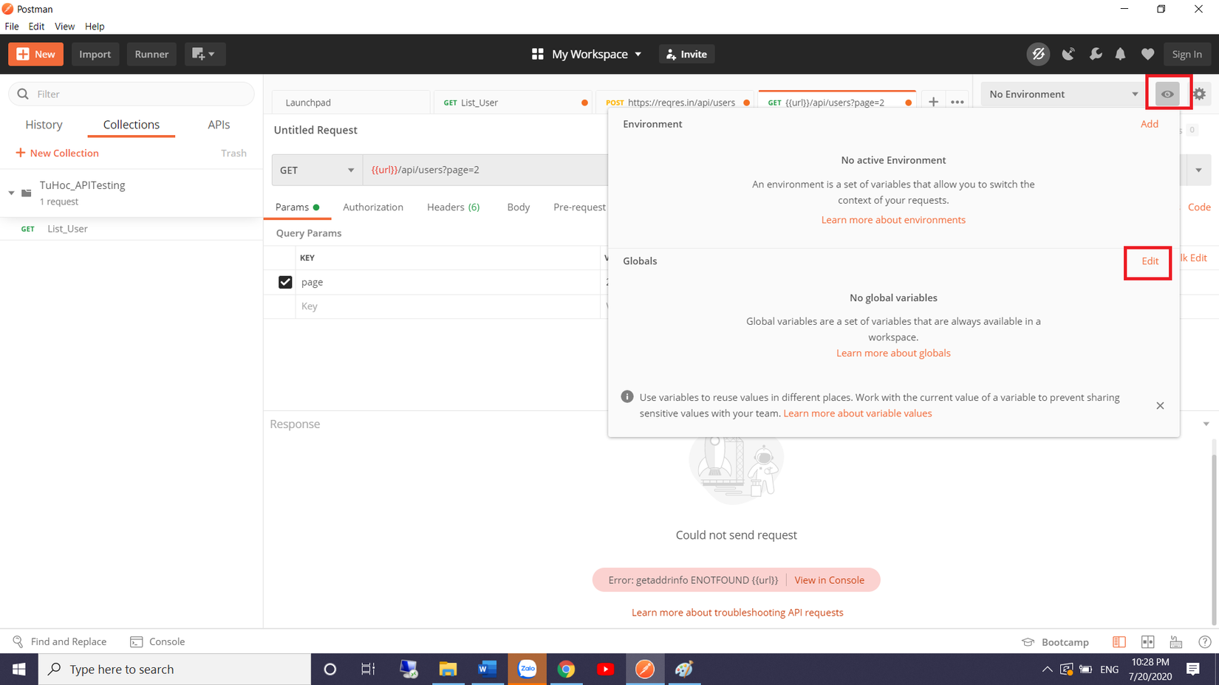The height and width of the screenshot is (685, 1219).
Task: Open Learn more about environments link
Action: [893, 220]
